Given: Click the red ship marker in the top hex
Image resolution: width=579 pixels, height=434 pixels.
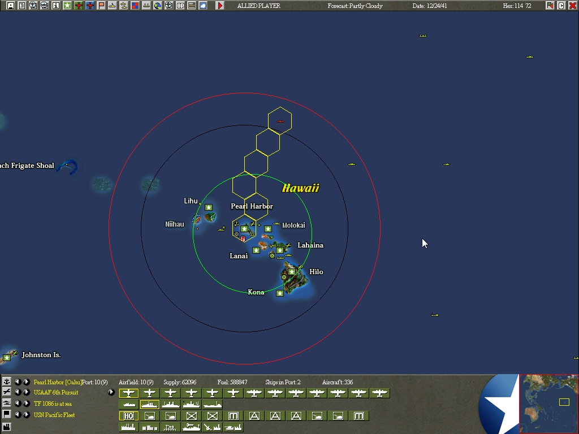Looking at the screenshot, I should [280, 121].
